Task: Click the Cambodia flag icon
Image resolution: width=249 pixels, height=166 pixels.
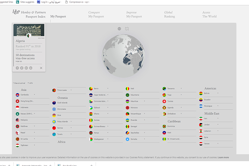Action: point(18,95)
